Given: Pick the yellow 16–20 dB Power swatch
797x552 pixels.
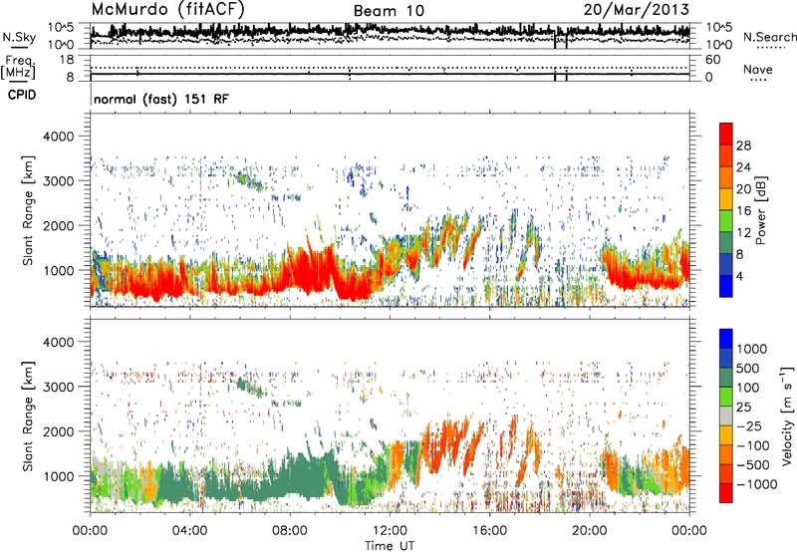Looking at the screenshot, I should [726, 199].
